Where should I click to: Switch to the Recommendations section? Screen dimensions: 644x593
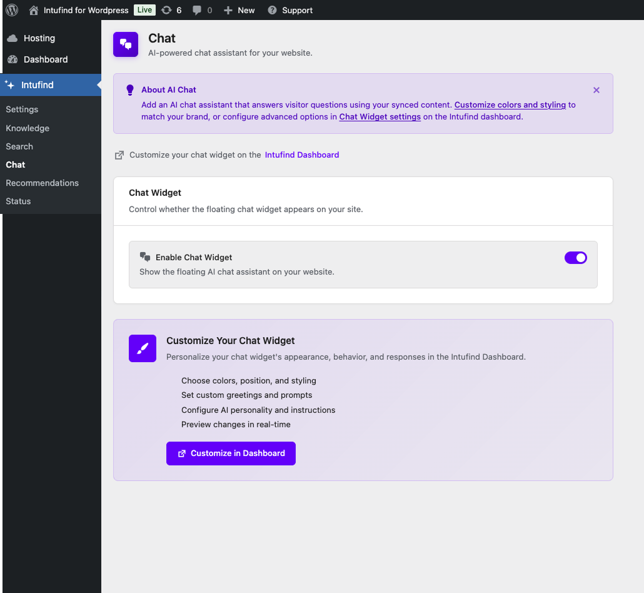tap(42, 183)
